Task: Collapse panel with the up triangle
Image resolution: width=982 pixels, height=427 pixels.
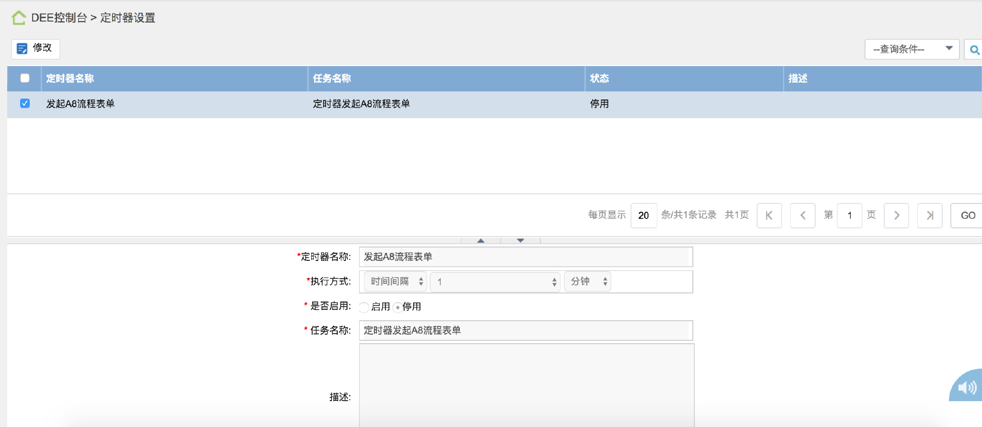Action: coord(480,240)
